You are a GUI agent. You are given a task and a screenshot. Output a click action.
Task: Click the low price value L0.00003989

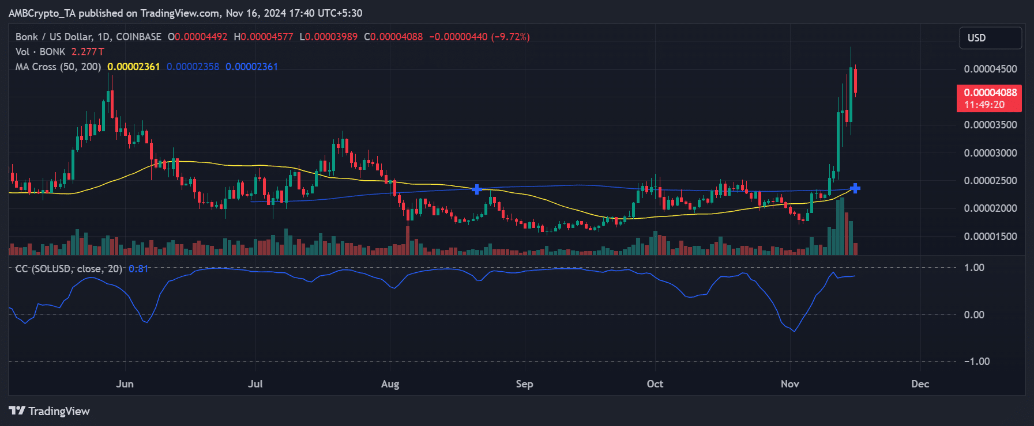pyautogui.click(x=329, y=37)
